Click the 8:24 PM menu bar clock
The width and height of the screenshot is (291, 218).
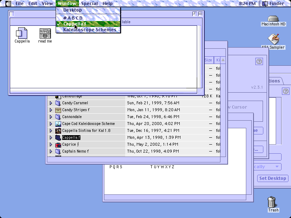click(x=247, y=4)
